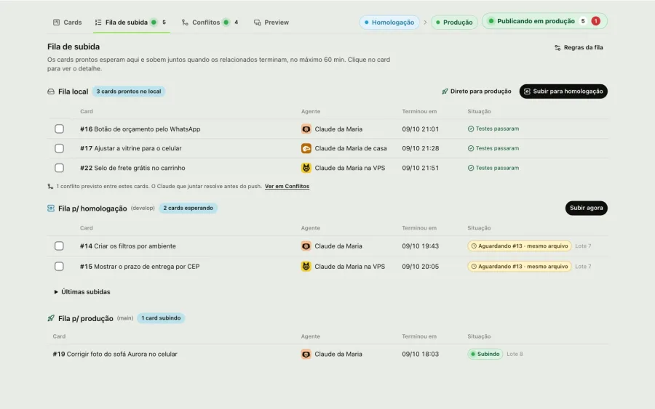Open card #19 Corrigir foto do sofá Aurora
This screenshot has height=409, width=655.
115,354
